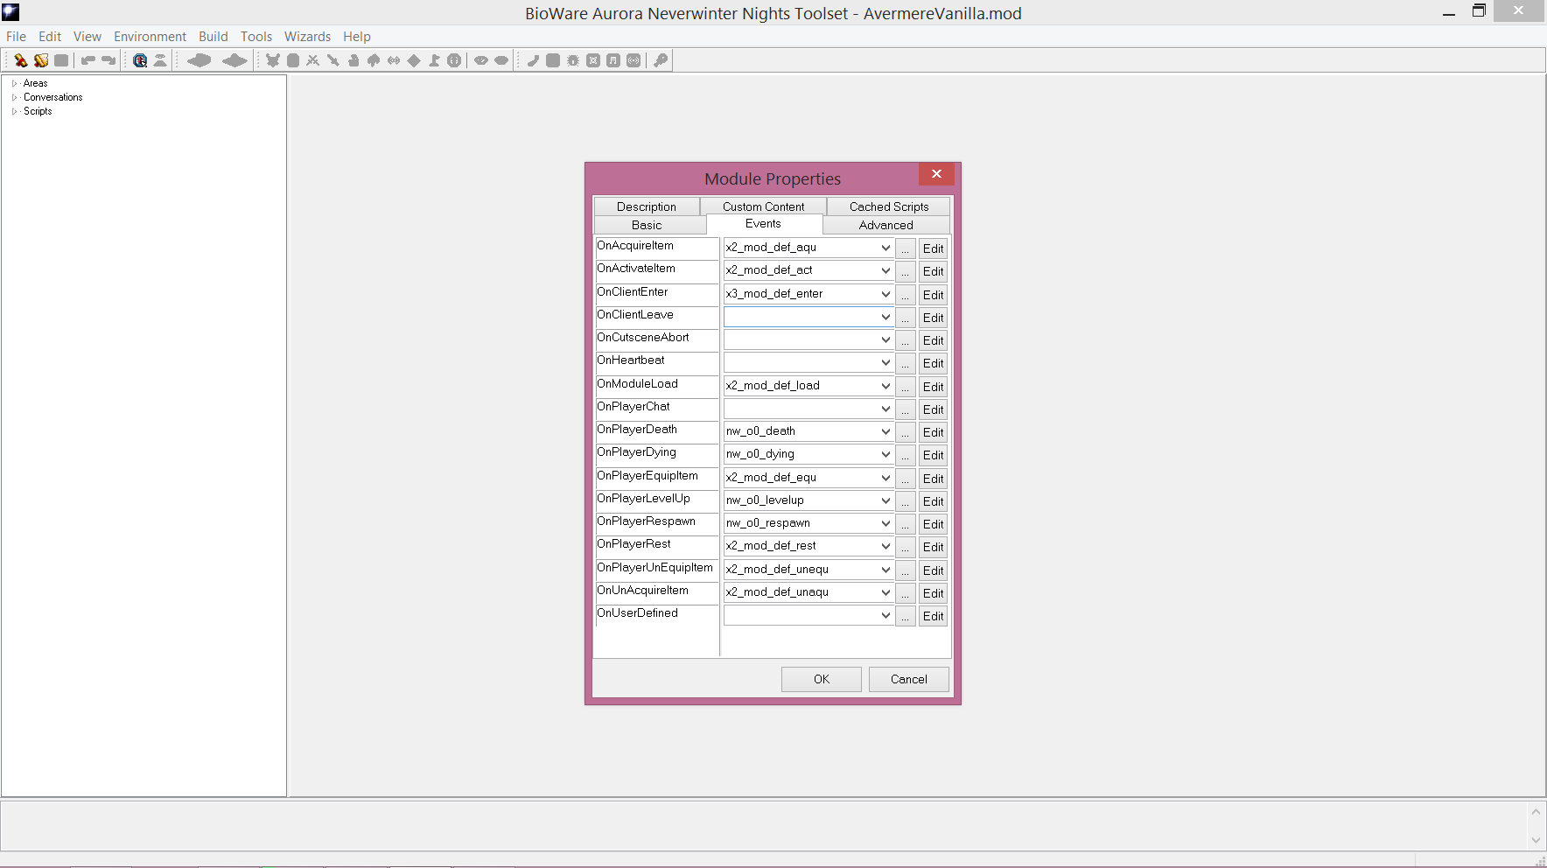The image size is (1547, 868).
Task: Expand the Scripts tree node
Action: (x=14, y=111)
